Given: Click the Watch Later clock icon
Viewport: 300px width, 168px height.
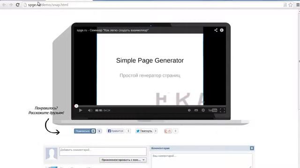Looking at the screenshot, I should coord(189,110).
